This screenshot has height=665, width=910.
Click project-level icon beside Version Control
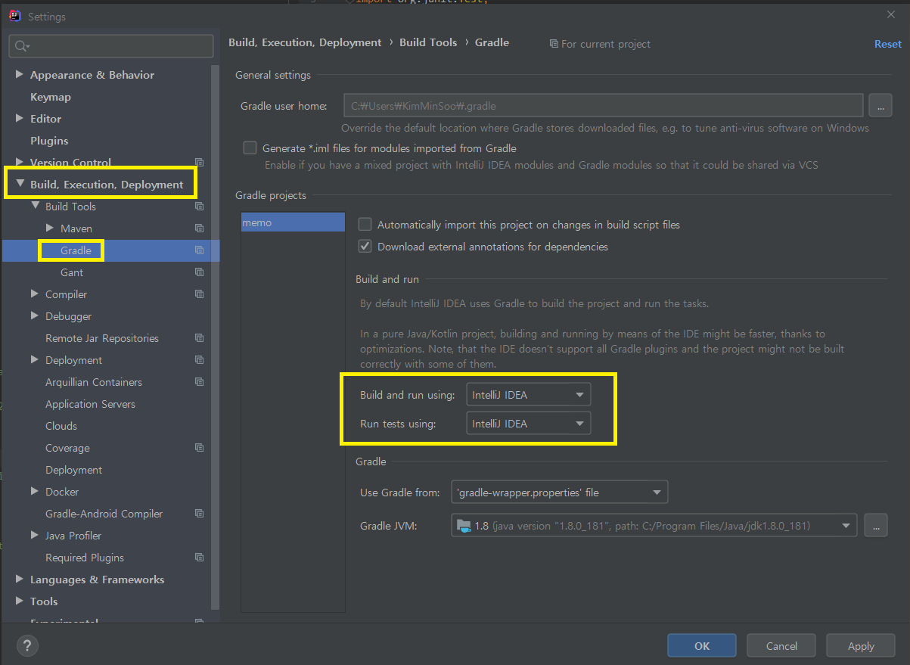tap(199, 163)
